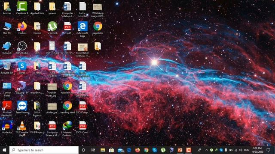
Task: Select the Applied Jobs folder
Action: coord(37,8)
